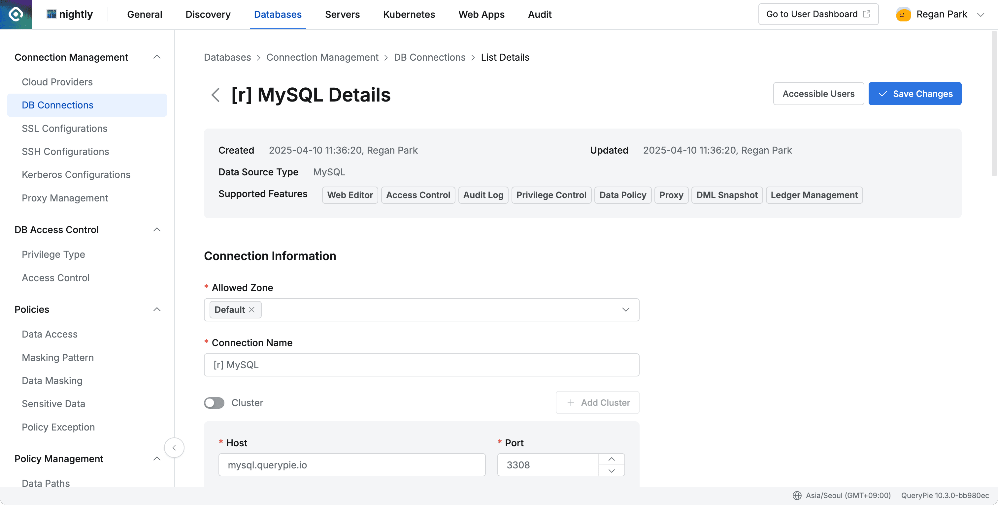Click the Regan Park avatar icon
This screenshot has width=998, height=505.
[903, 14]
